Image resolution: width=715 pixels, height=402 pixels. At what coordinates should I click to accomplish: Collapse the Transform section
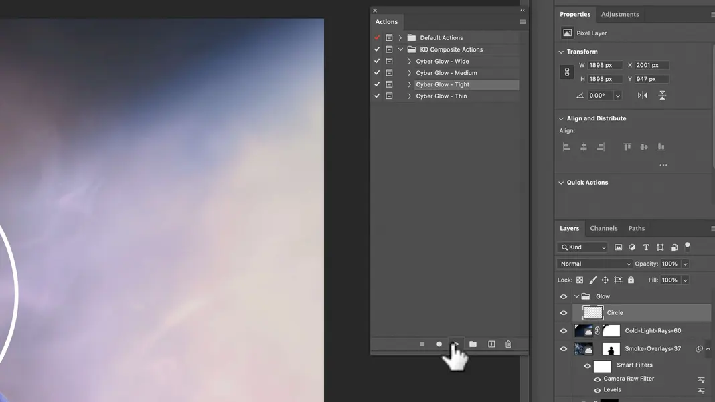click(x=561, y=52)
